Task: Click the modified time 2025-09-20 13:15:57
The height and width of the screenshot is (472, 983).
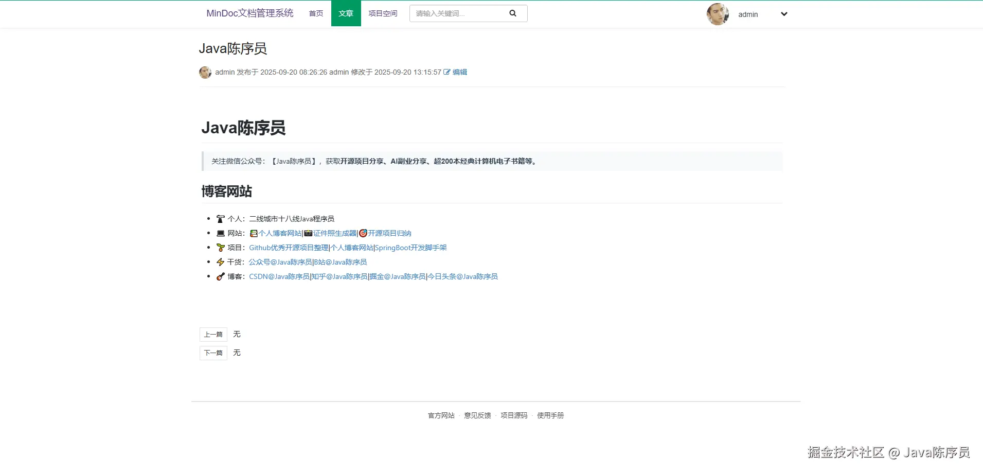Action: 408,73
